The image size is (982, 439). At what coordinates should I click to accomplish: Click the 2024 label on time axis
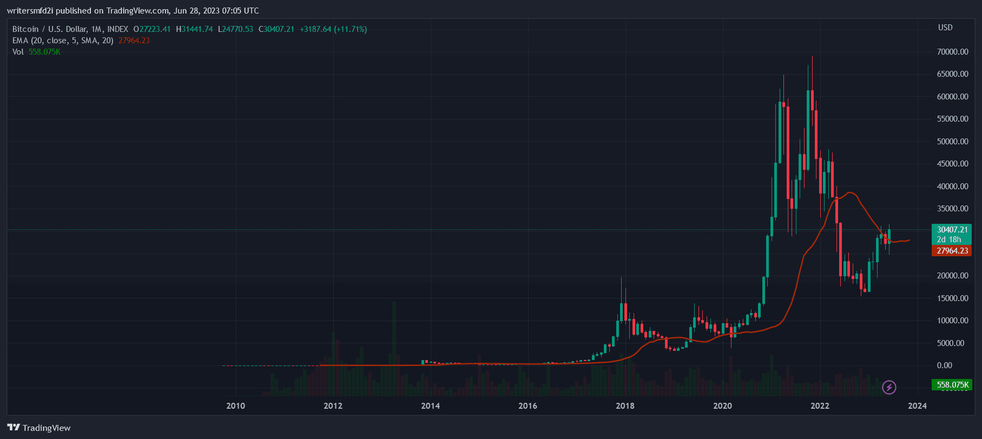917,406
